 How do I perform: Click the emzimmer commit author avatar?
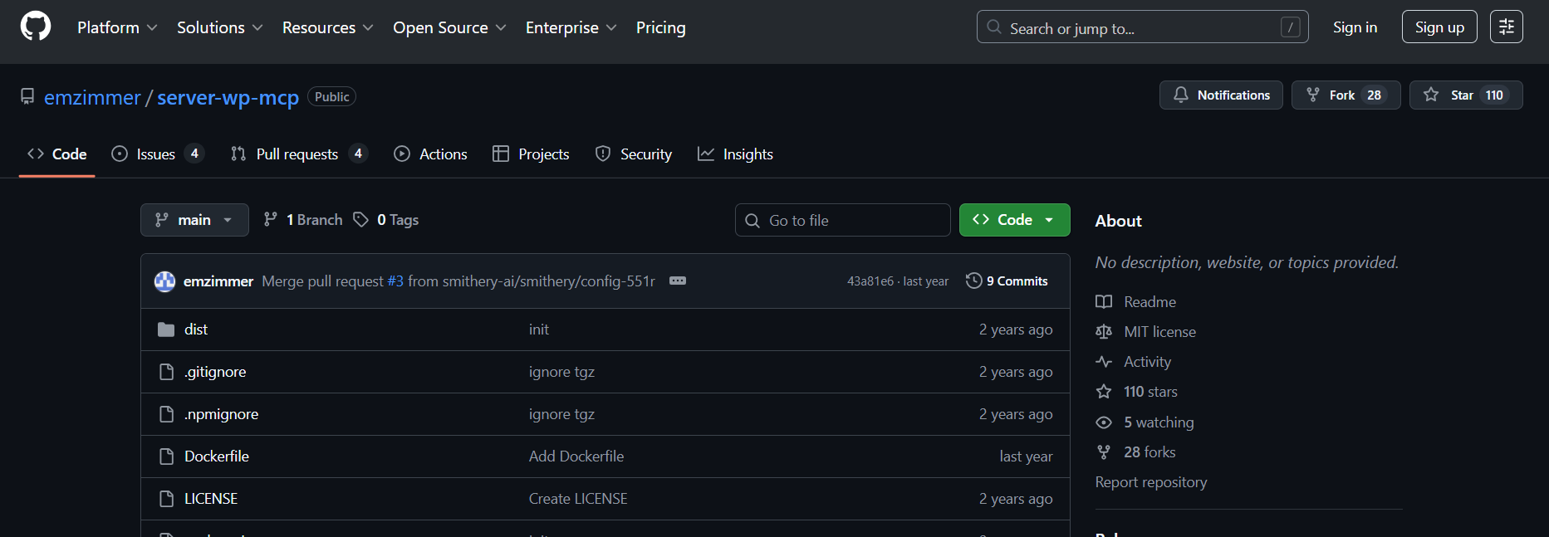click(164, 281)
